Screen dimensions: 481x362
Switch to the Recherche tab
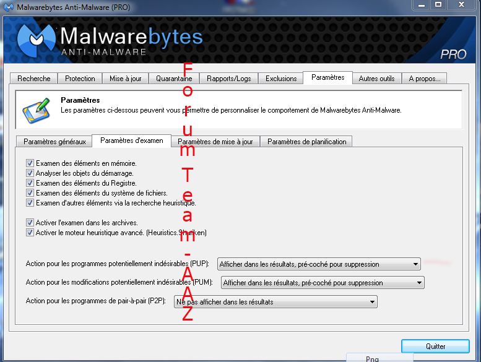[34, 79]
